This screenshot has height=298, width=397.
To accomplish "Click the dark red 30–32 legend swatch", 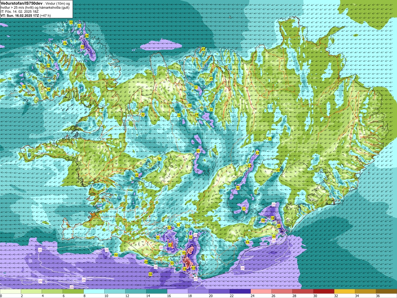I will (x=323, y=291).
